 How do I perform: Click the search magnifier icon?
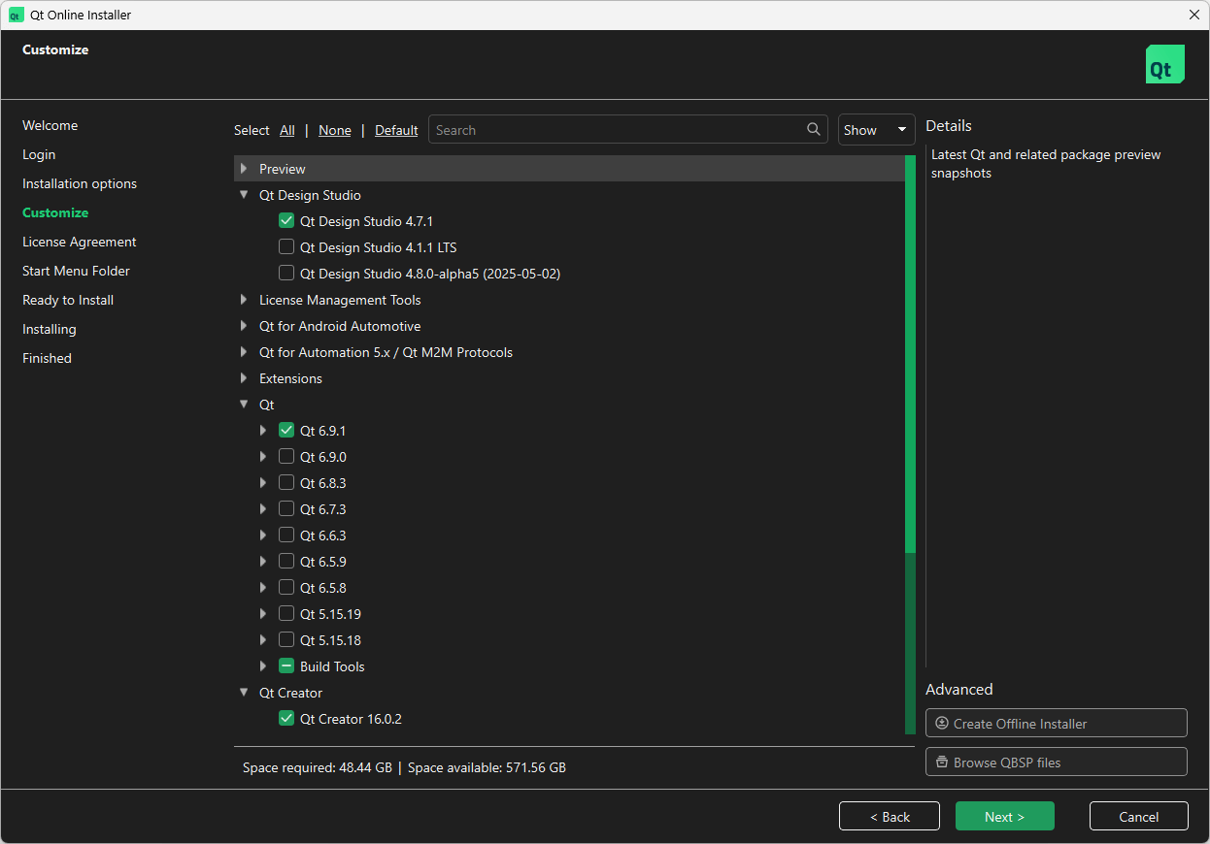coord(813,130)
